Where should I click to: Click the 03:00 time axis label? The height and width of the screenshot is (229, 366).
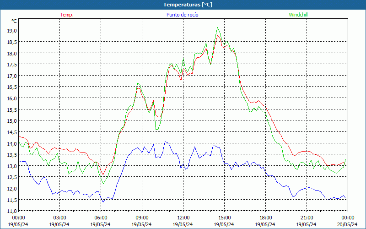point(59,218)
